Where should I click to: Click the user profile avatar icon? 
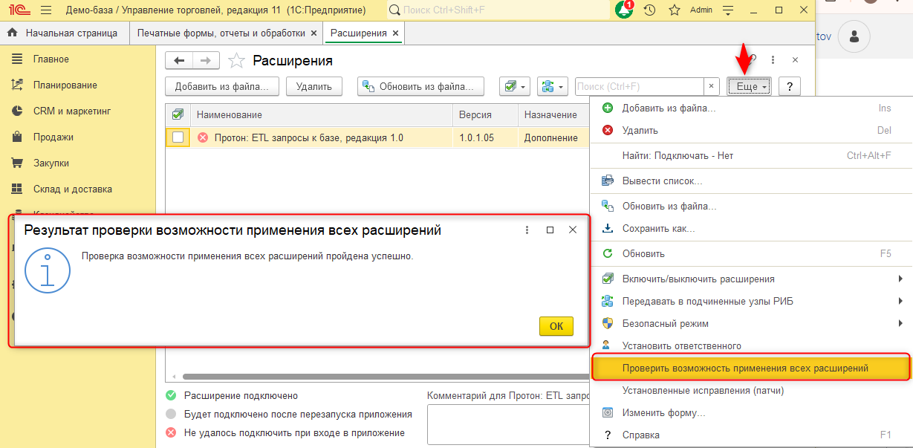coord(854,36)
